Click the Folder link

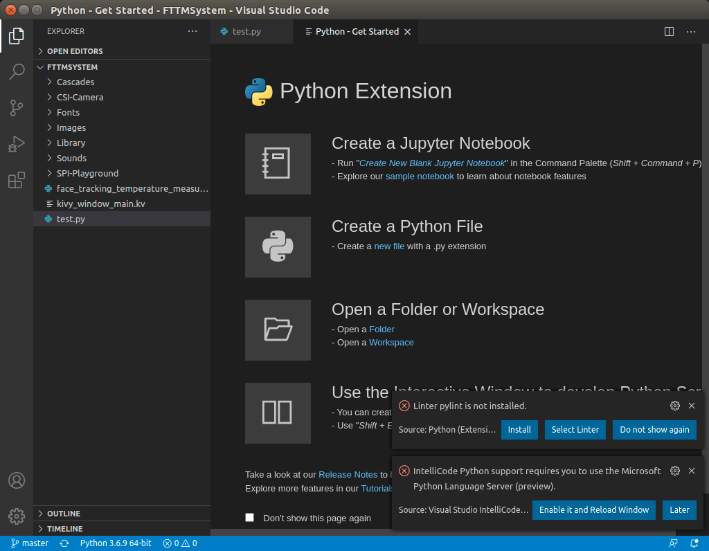382,329
